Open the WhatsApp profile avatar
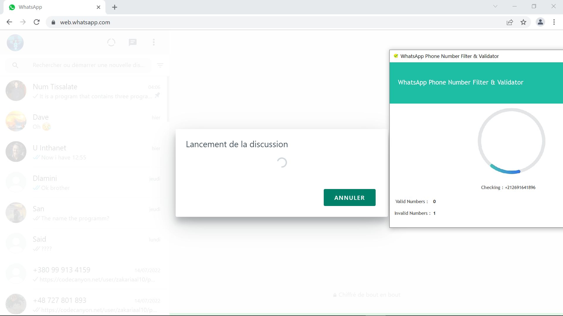The width and height of the screenshot is (563, 316). pos(15,43)
